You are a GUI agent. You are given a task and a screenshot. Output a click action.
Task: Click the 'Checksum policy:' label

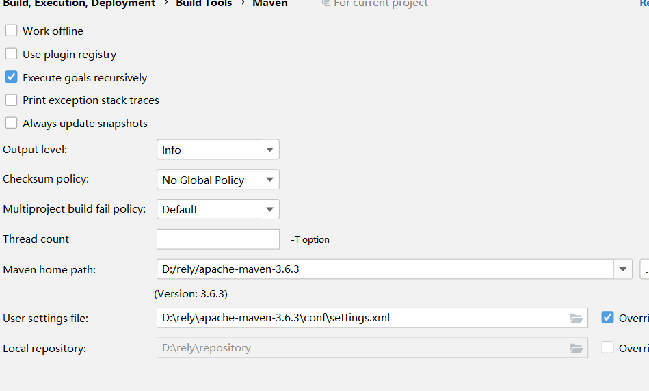(x=46, y=179)
